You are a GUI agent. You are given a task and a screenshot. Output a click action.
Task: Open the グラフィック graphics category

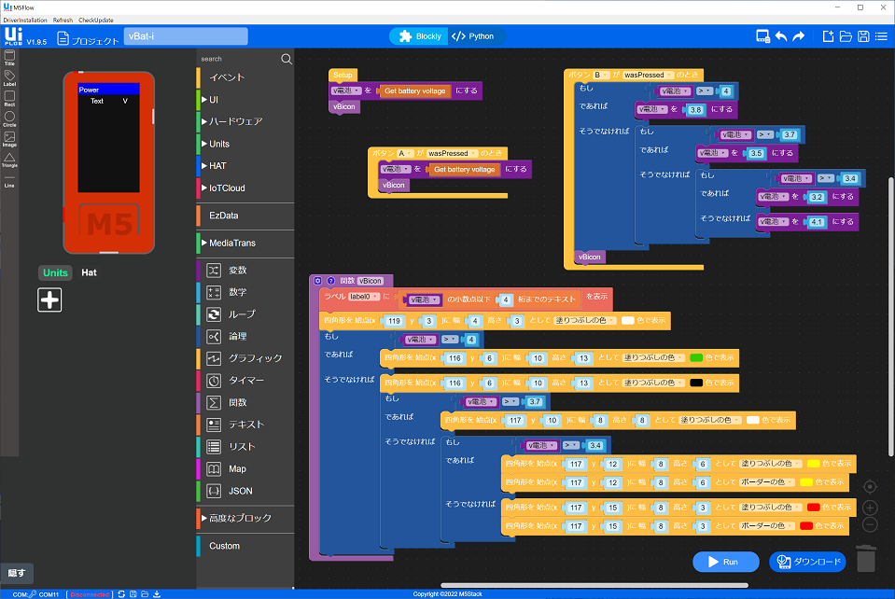[x=245, y=358]
